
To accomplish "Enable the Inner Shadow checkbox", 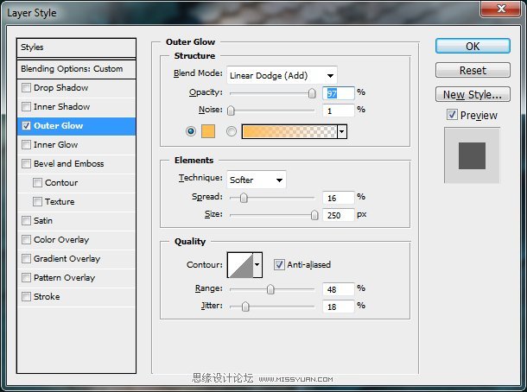I will click(26, 107).
